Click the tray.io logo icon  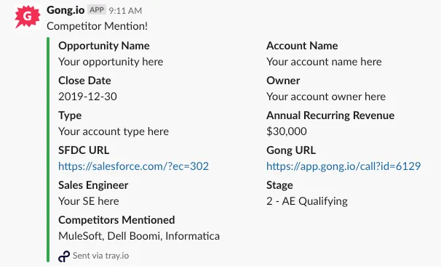click(64, 256)
